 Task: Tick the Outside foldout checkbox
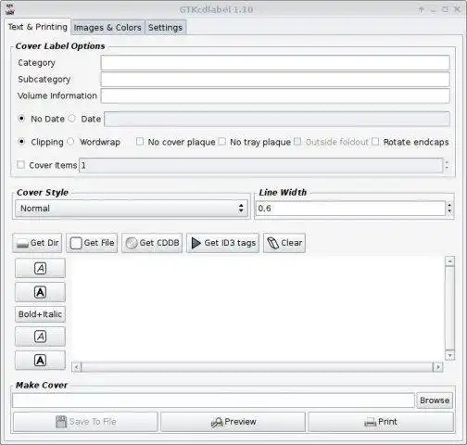click(x=297, y=142)
